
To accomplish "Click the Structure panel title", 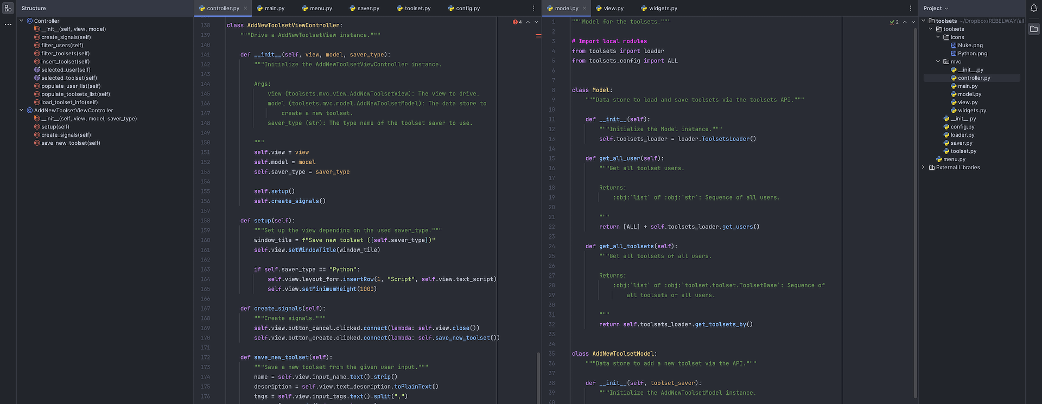I will pyautogui.click(x=34, y=8).
